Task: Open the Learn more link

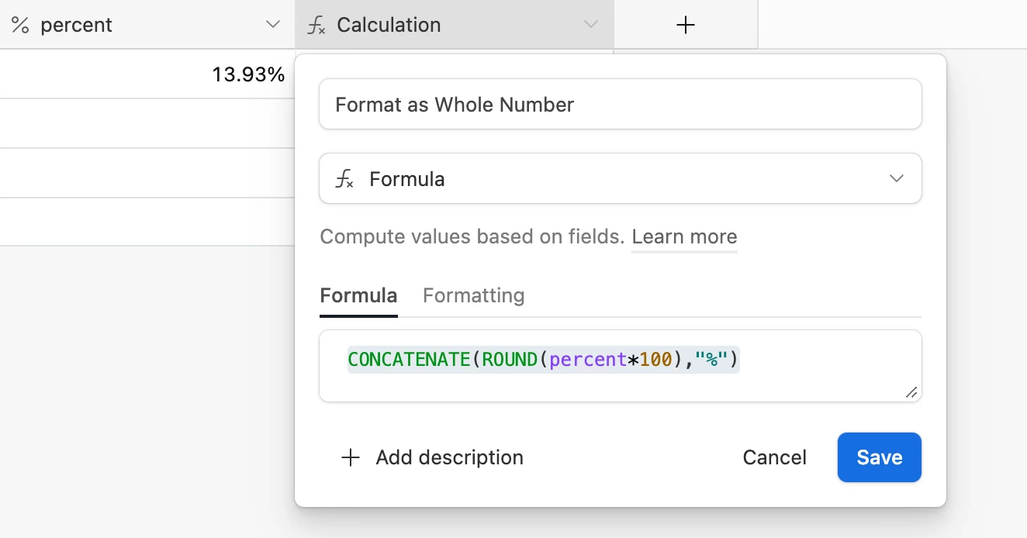Action: pyautogui.click(x=684, y=236)
